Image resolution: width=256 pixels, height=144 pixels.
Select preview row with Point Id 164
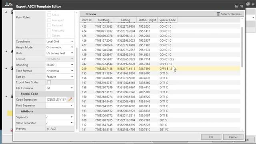click(x=160, y=116)
